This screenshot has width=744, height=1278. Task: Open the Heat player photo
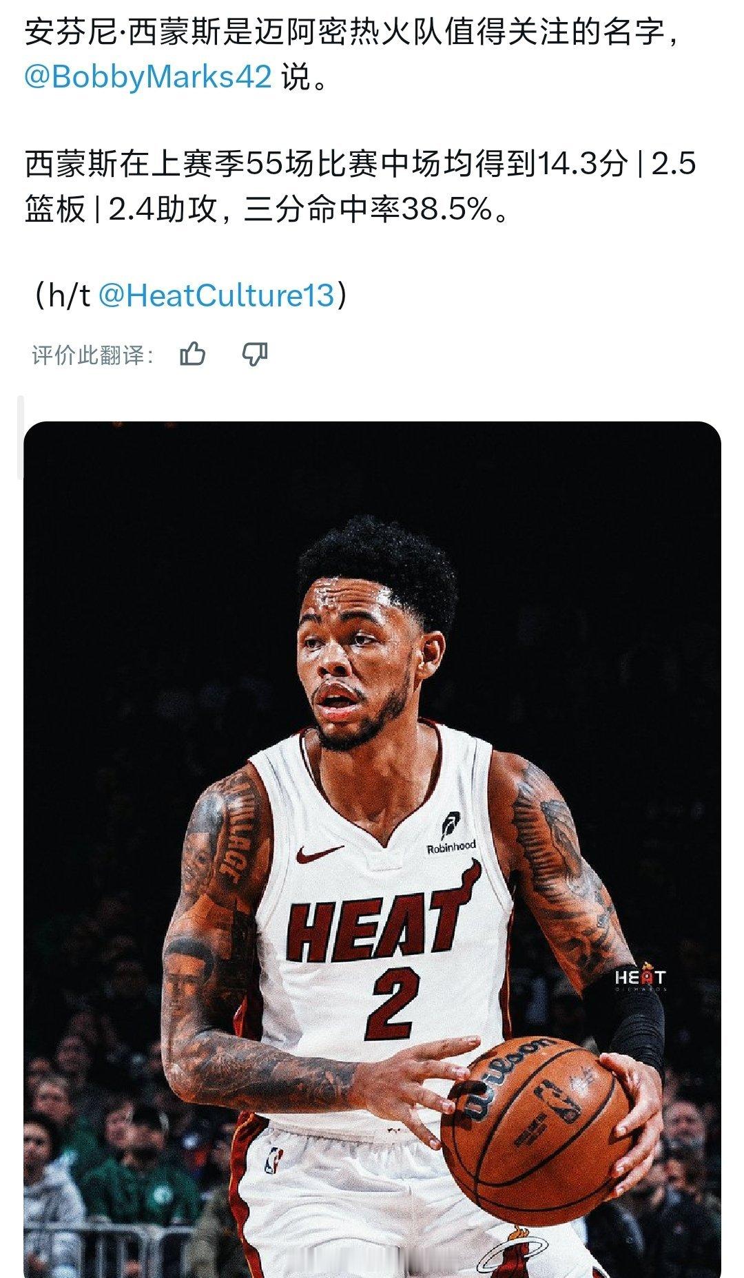[373, 850]
